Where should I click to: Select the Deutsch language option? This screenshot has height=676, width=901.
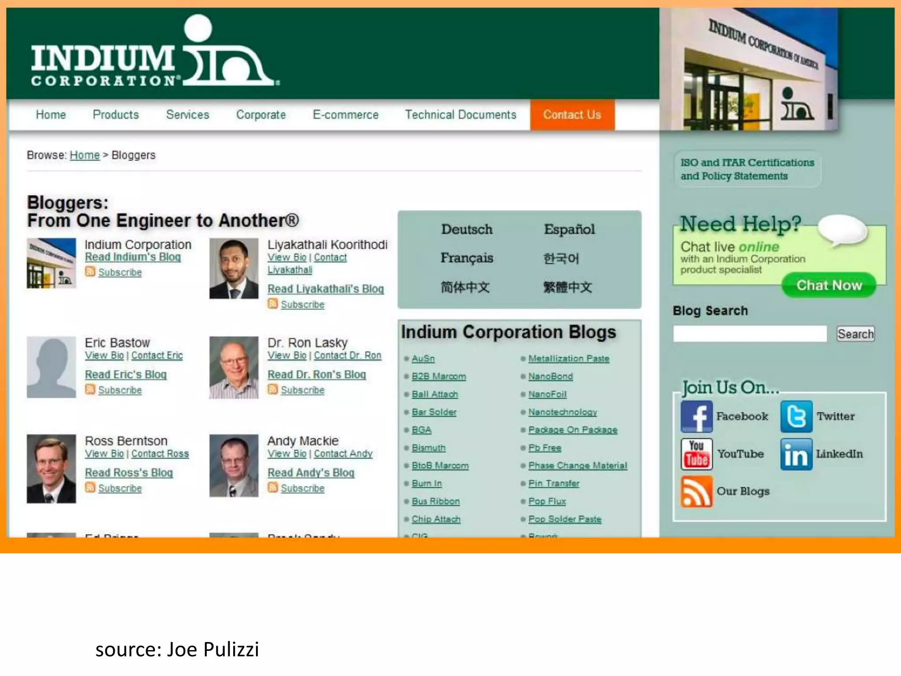click(x=467, y=229)
